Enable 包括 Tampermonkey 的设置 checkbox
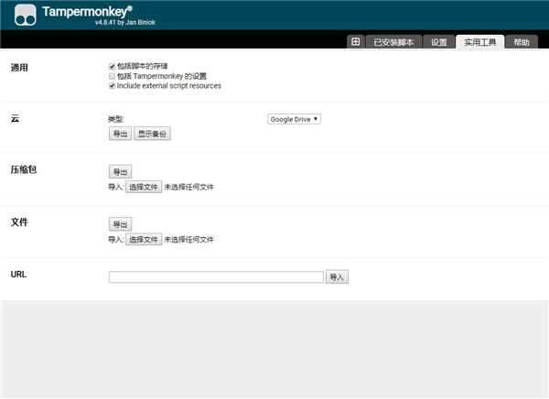 [x=112, y=76]
